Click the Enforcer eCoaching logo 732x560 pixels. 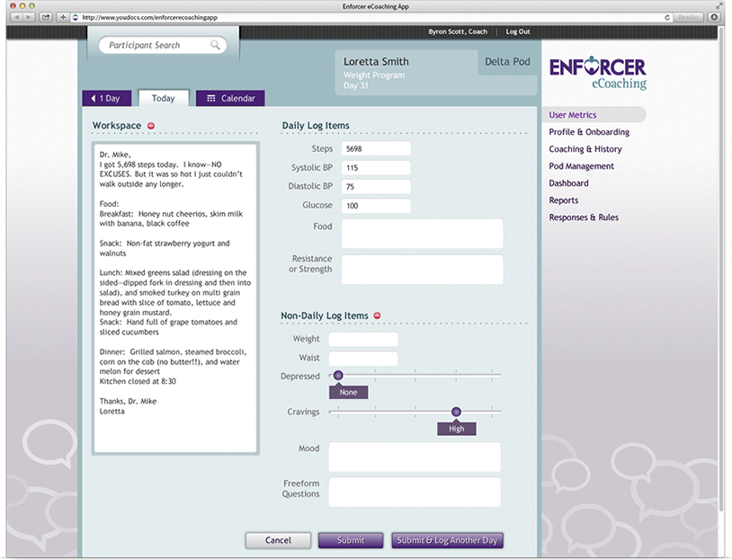pyautogui.click(x=596, y=73)
